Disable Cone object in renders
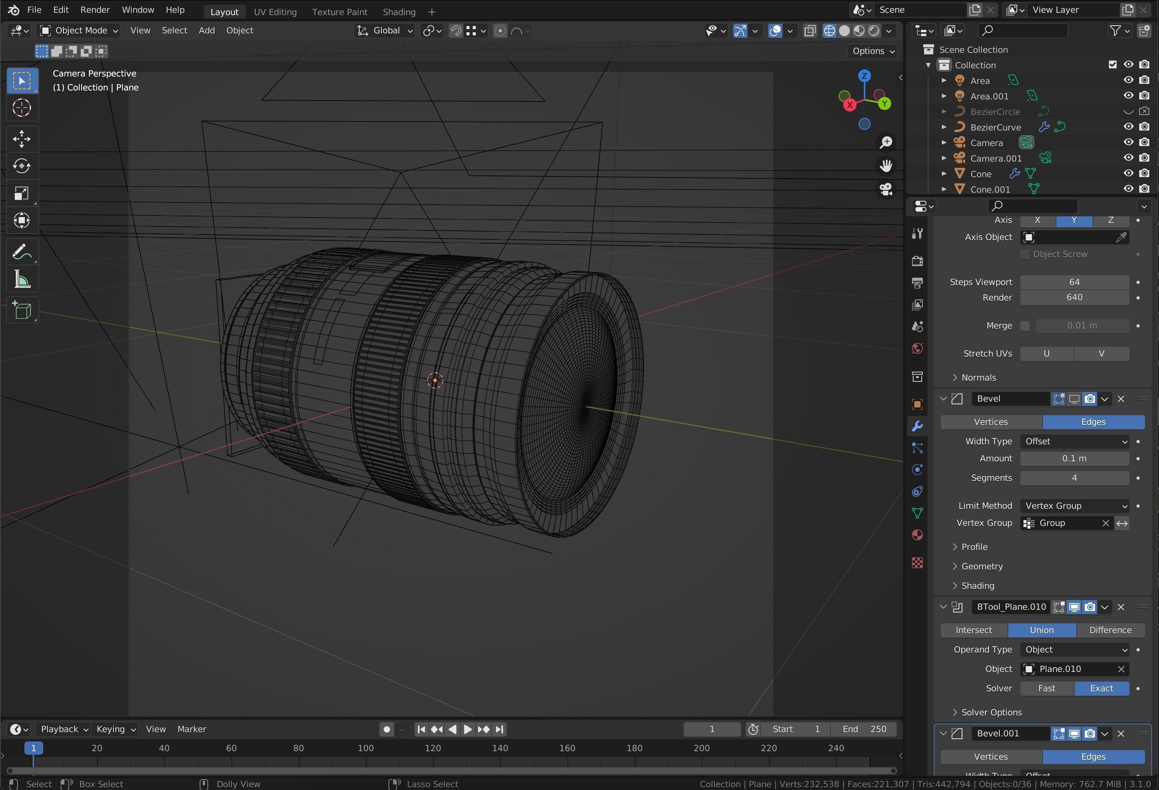 [1145, 174]
